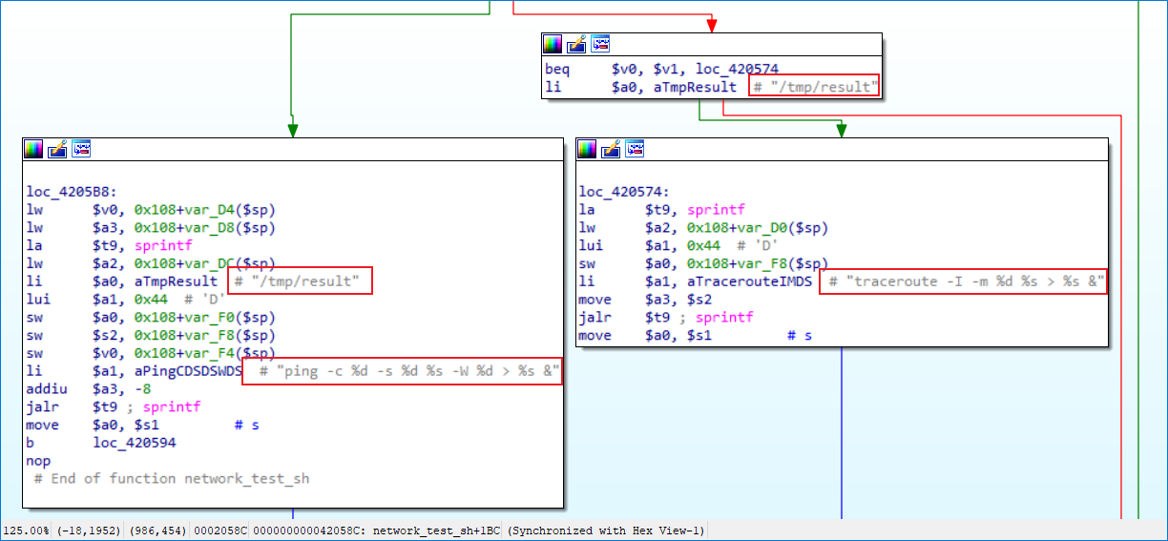The height and width of the screenshot is (541, 1168).
Task: Click the sw $v0, 0x108+var_F4($sp) line
Action: pyautogui.click(x=151, y=353)
